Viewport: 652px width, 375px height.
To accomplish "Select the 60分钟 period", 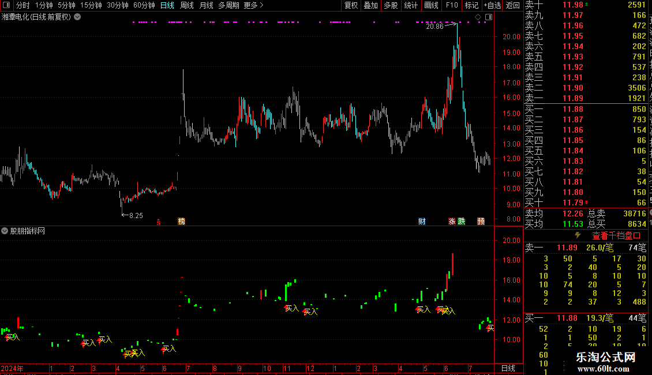I will [x=144, y=5].
